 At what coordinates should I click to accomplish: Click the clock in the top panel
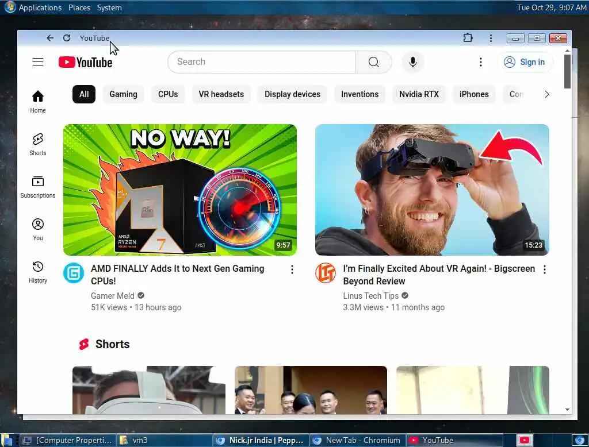coord(552,7)
